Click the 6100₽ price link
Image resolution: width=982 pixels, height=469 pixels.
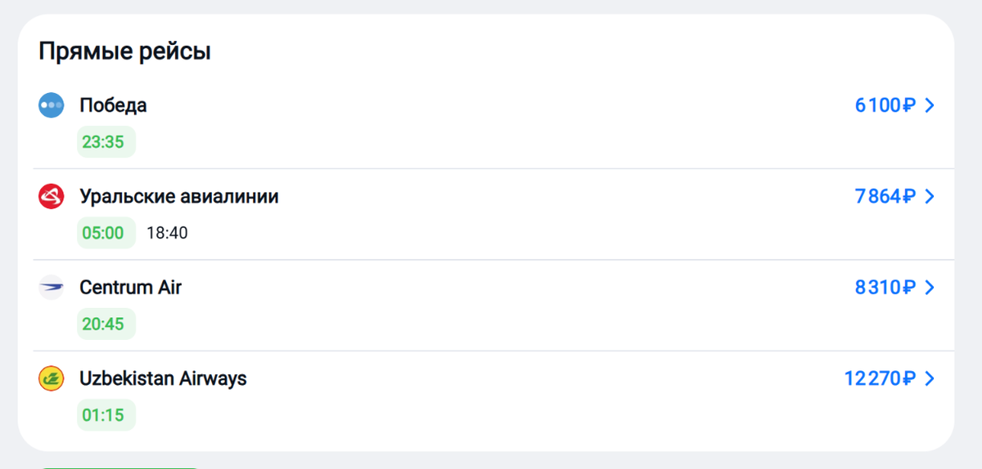click(x=884, y=105)
